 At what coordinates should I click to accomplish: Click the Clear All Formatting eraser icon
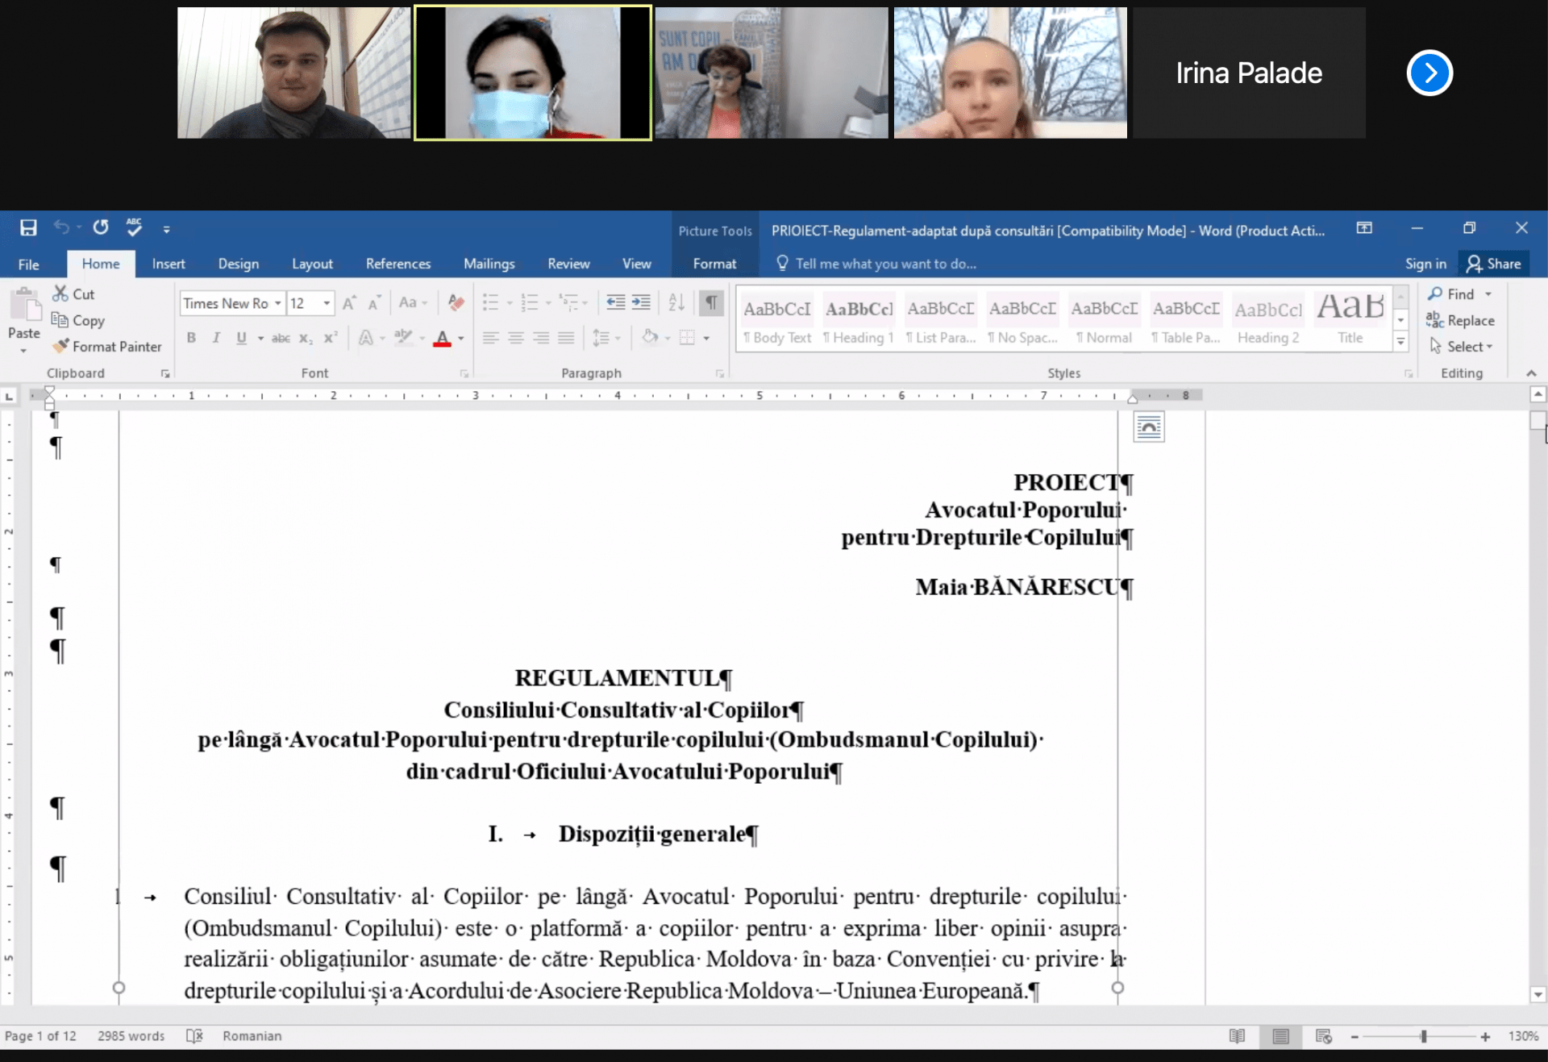click(x=456, y=302)
